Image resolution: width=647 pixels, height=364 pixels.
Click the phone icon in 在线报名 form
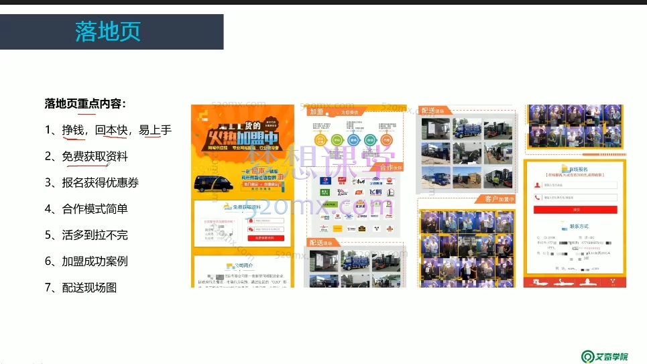[538, 198]
